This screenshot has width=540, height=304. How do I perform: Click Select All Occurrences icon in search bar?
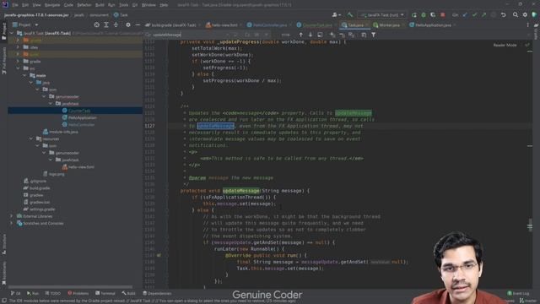351,35
